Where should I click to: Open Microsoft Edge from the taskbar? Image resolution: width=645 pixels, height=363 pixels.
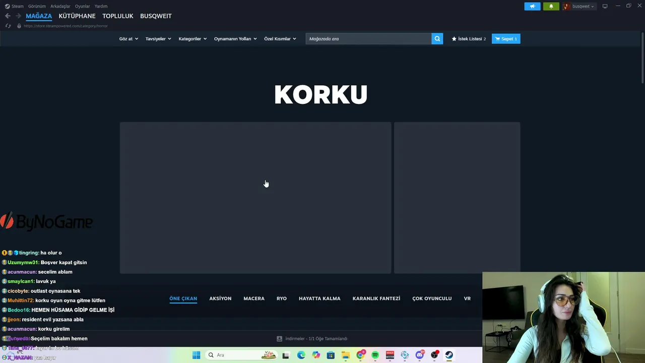(x=301, y=355)
